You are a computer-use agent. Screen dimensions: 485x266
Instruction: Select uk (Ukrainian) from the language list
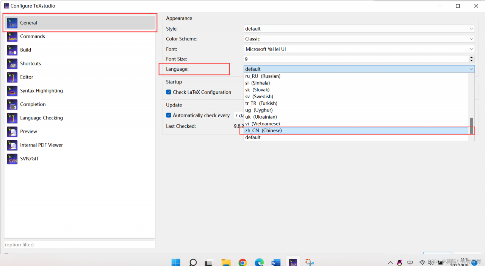356,117
